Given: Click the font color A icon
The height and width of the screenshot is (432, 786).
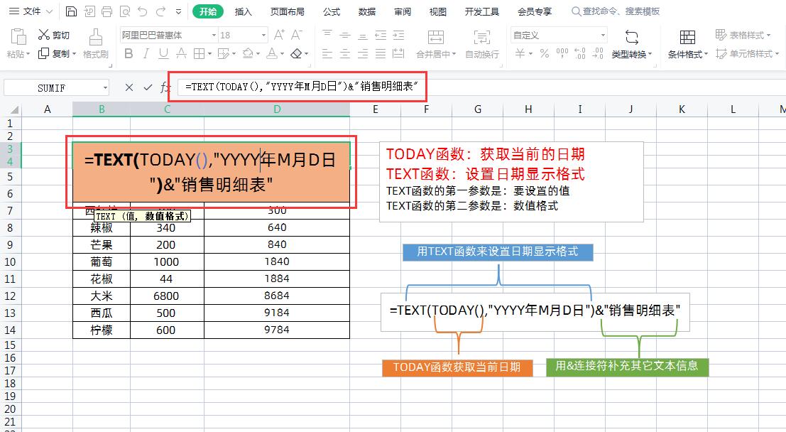Looking at the screenshot, I should point(272,54).
